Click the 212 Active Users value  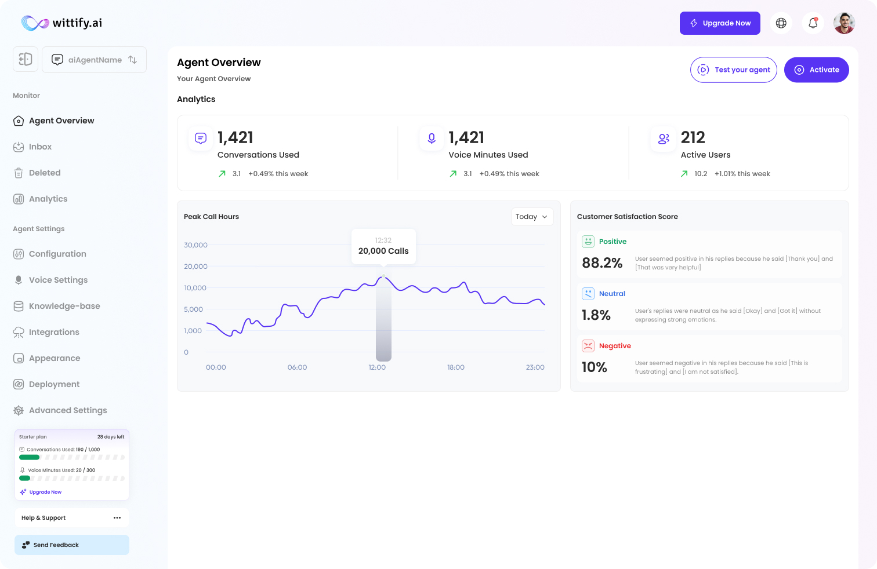[693, 137]
